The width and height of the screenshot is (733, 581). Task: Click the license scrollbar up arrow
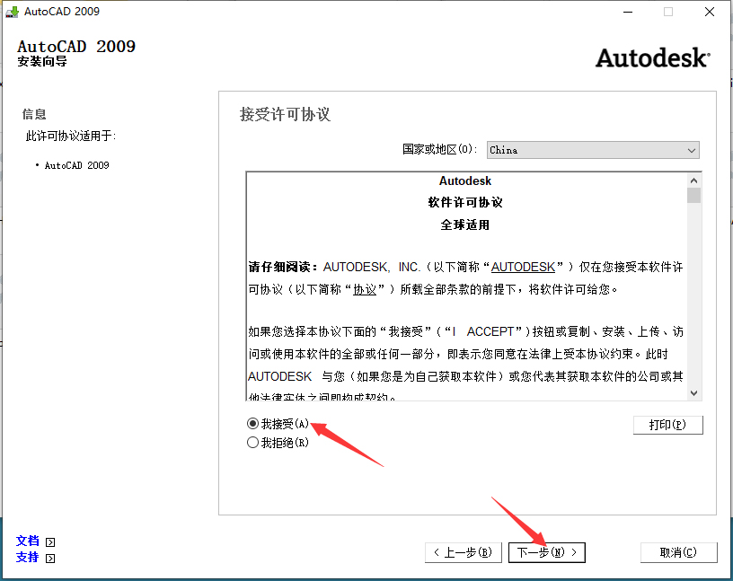coord(693,180)
